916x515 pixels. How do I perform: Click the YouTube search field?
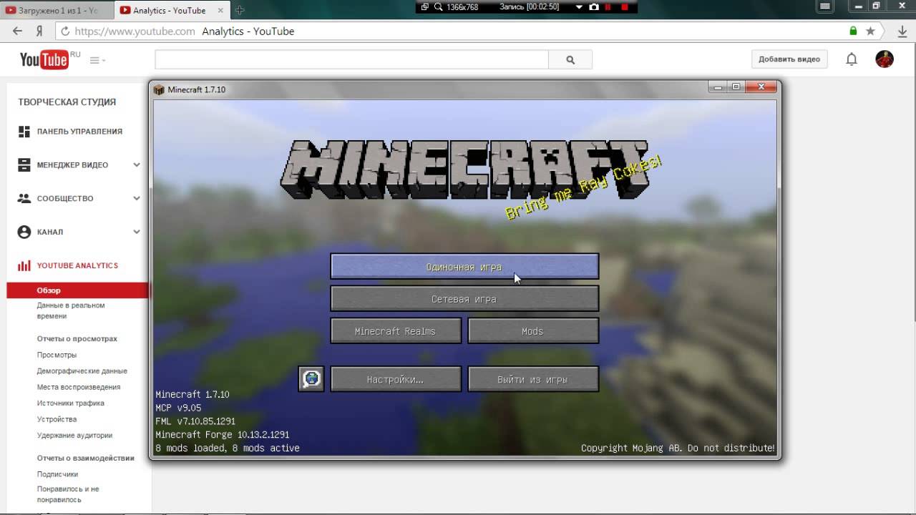pos(351,59)
